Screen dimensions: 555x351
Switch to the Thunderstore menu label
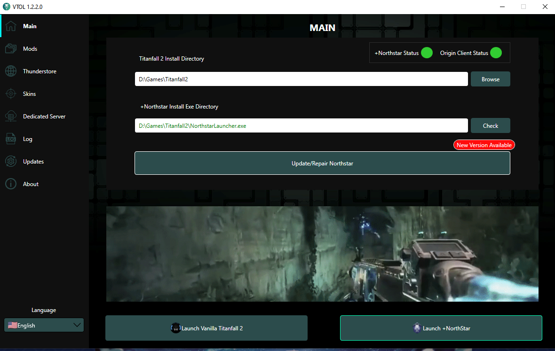coord(40,71)
